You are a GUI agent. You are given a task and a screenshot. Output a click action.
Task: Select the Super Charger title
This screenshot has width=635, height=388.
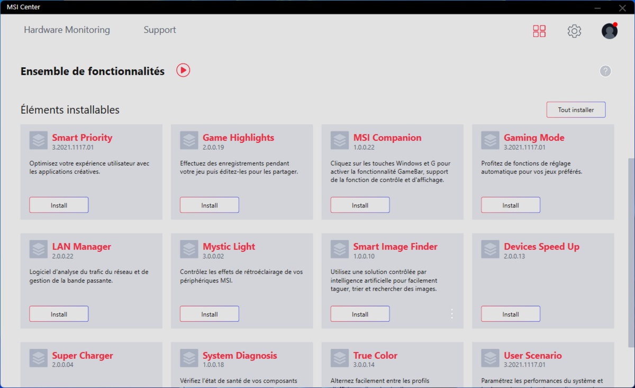(83, 356)
